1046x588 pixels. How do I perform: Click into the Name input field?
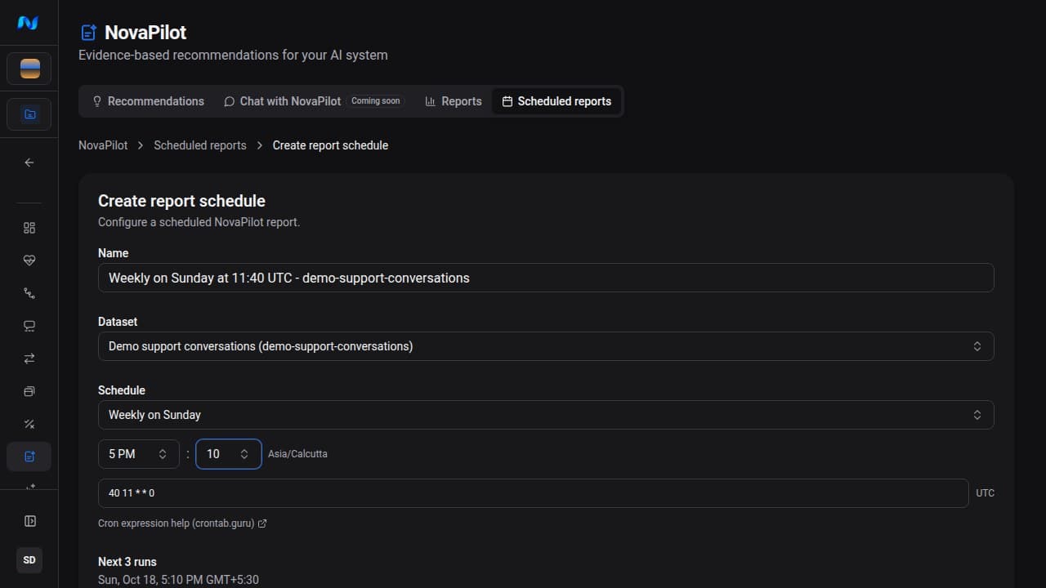tap(546, 278)
